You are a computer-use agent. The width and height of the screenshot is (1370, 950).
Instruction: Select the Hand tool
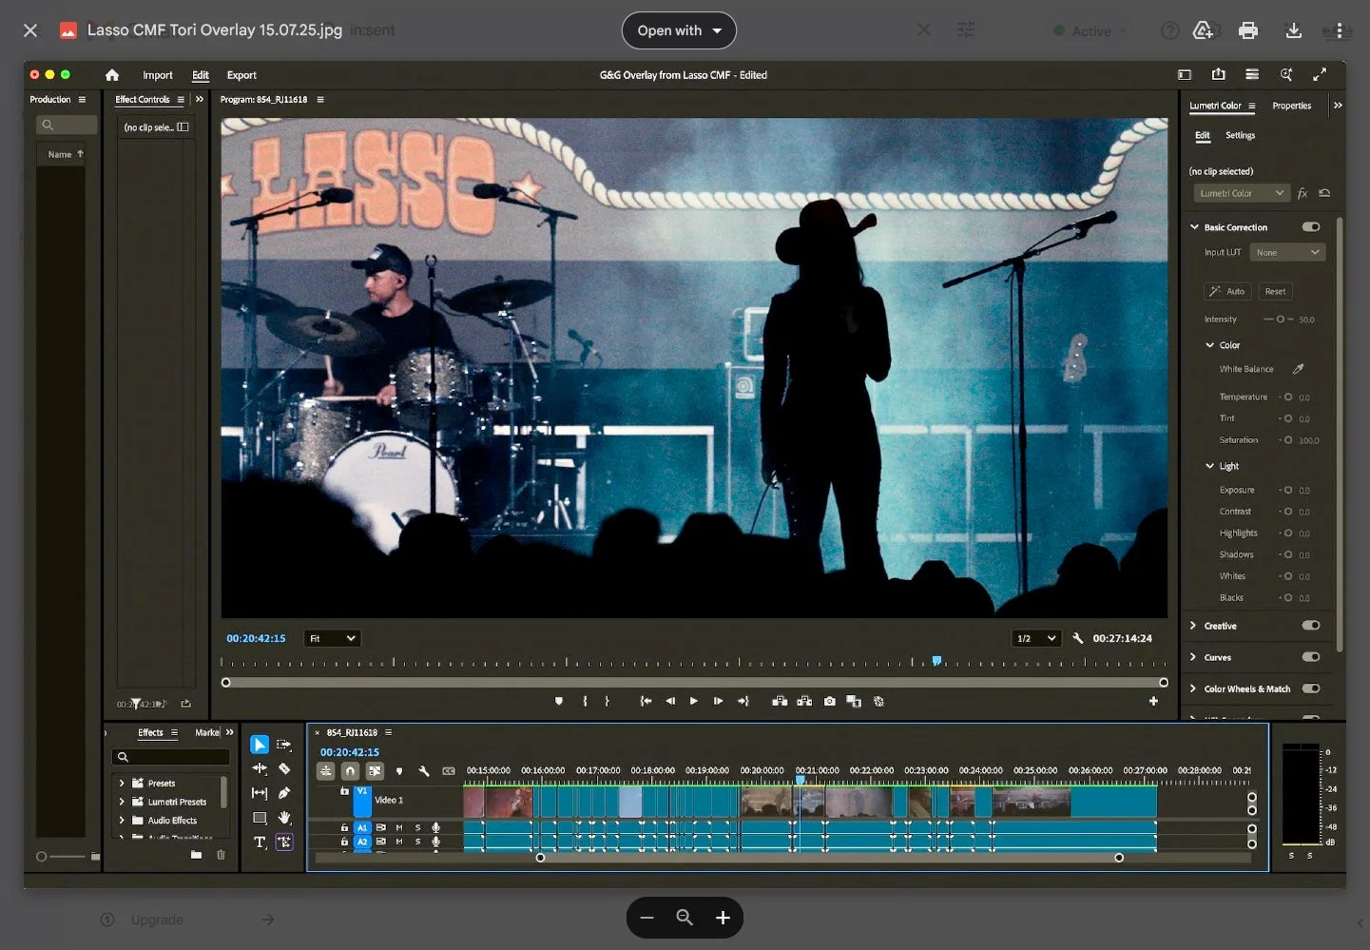pyautogui.click(x=284, y=818)
